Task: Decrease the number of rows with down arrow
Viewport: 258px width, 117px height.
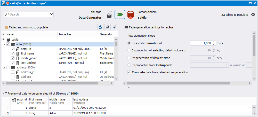Action: 214,44
